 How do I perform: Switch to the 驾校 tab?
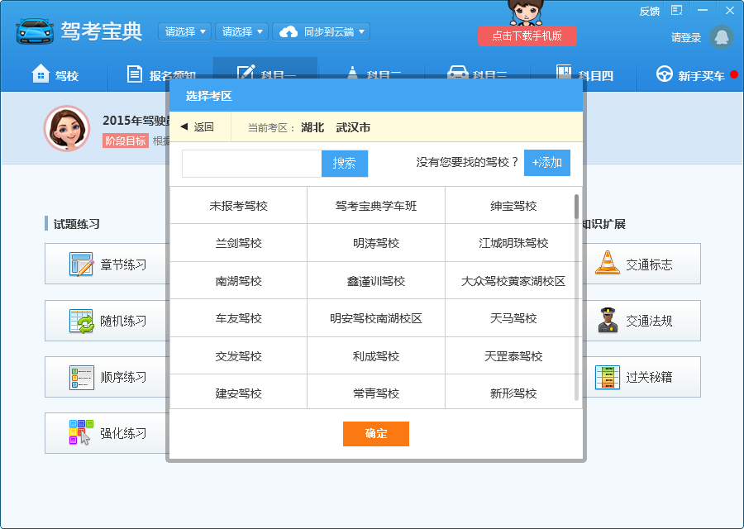55,75
